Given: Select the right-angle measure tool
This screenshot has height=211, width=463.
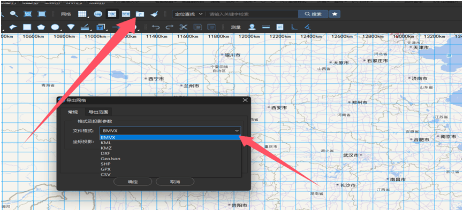Looking at the screenshot, I should coord(294,27).
